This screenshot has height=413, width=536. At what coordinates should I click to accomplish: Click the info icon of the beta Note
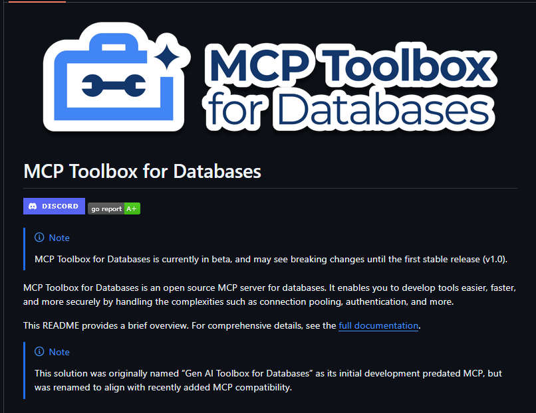click(39, 237)
